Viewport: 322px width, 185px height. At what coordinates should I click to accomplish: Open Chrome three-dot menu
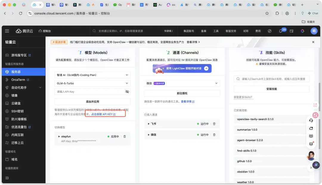(295, 13)
